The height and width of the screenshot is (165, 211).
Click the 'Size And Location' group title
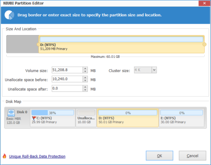(x=21, y=29)
